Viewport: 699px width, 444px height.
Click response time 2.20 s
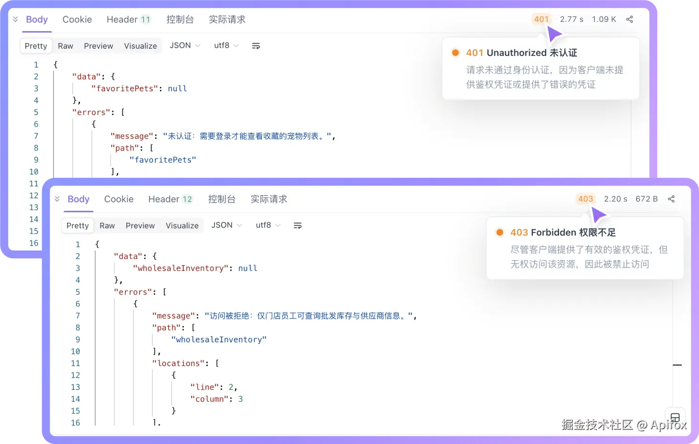click(616, 199)
